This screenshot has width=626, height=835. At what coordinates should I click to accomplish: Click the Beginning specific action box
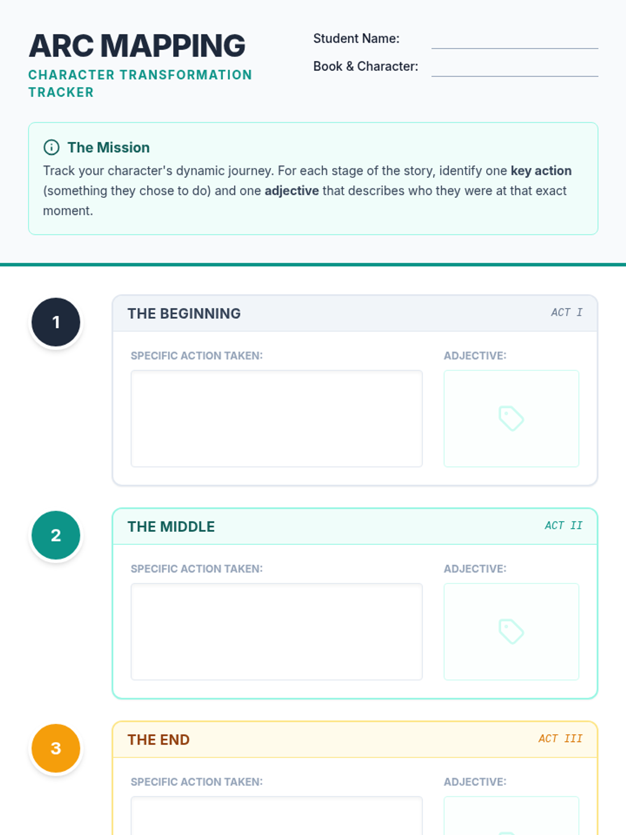[276, 419]
